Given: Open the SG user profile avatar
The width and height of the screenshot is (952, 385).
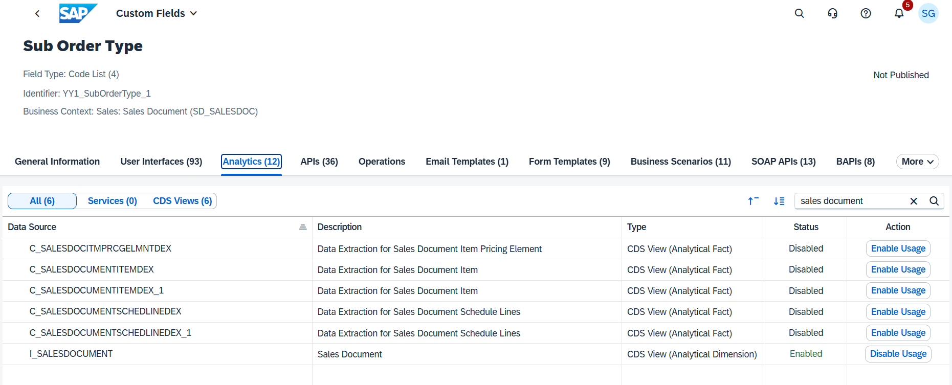Looking at the screenshot, I should pos(928,14).
